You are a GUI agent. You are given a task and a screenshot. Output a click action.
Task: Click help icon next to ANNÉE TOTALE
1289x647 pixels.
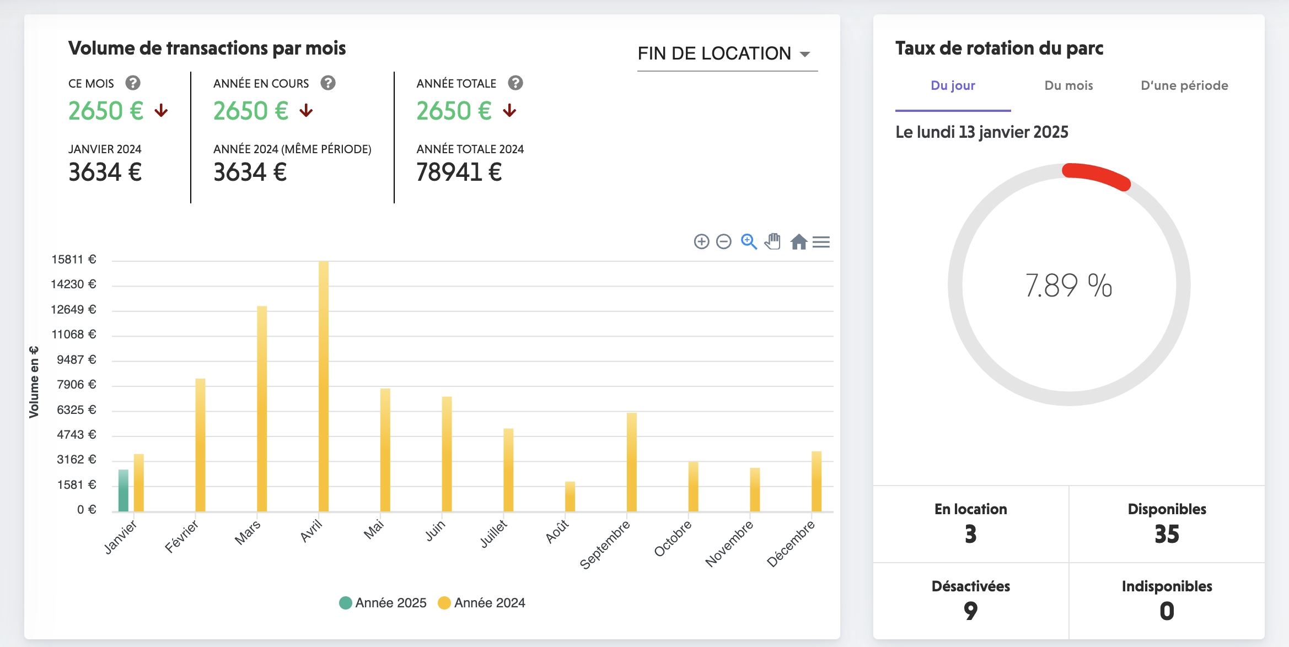[515, 83]
